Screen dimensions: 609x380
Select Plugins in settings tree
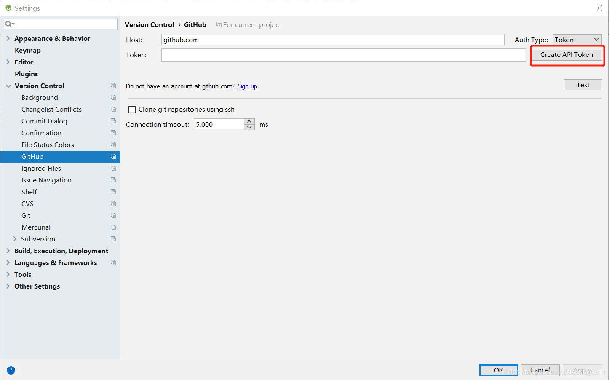[27, 74]
